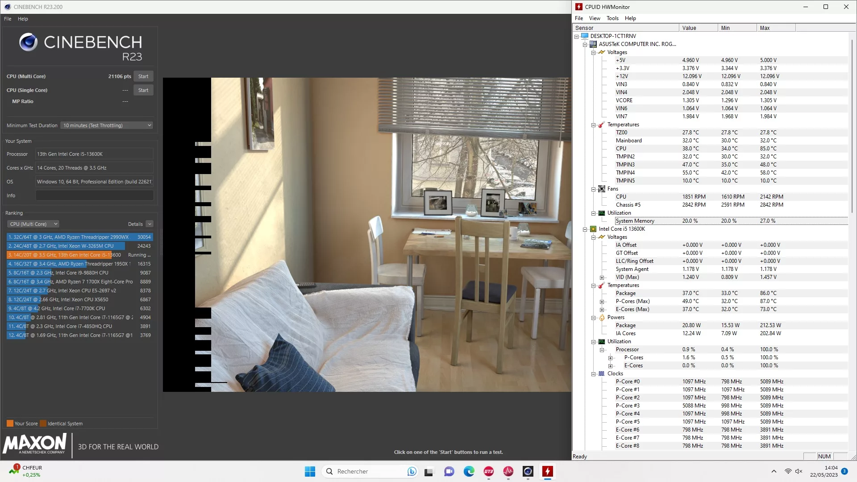Click the Task View icon on the taskbar
The image size is (857, 482).
point(429,471)
